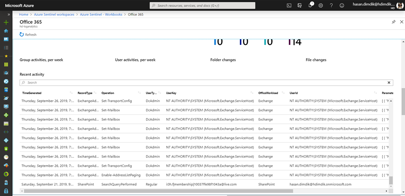This screenshot has height=196, width=405.
Task: Pin the Office 365 workbook blade
Action: click(393, 22)
